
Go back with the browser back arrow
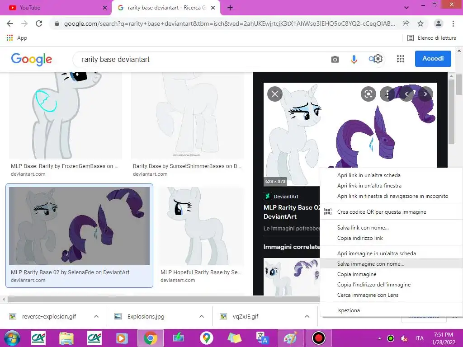click(x=10, y=23)
